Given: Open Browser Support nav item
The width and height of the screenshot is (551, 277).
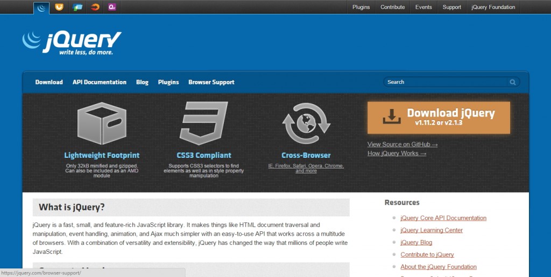Looking at the screenshot, I should [211, 82].
